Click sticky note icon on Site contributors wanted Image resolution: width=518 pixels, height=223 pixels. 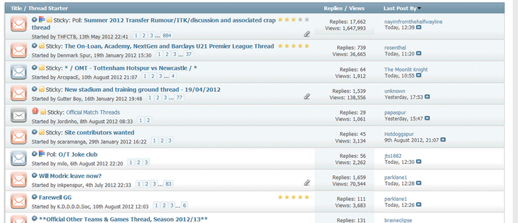click(42, 132)
